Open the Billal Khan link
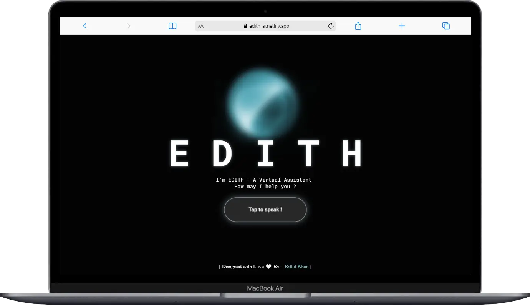The image size is (530, 305). (x=296, y=267)
